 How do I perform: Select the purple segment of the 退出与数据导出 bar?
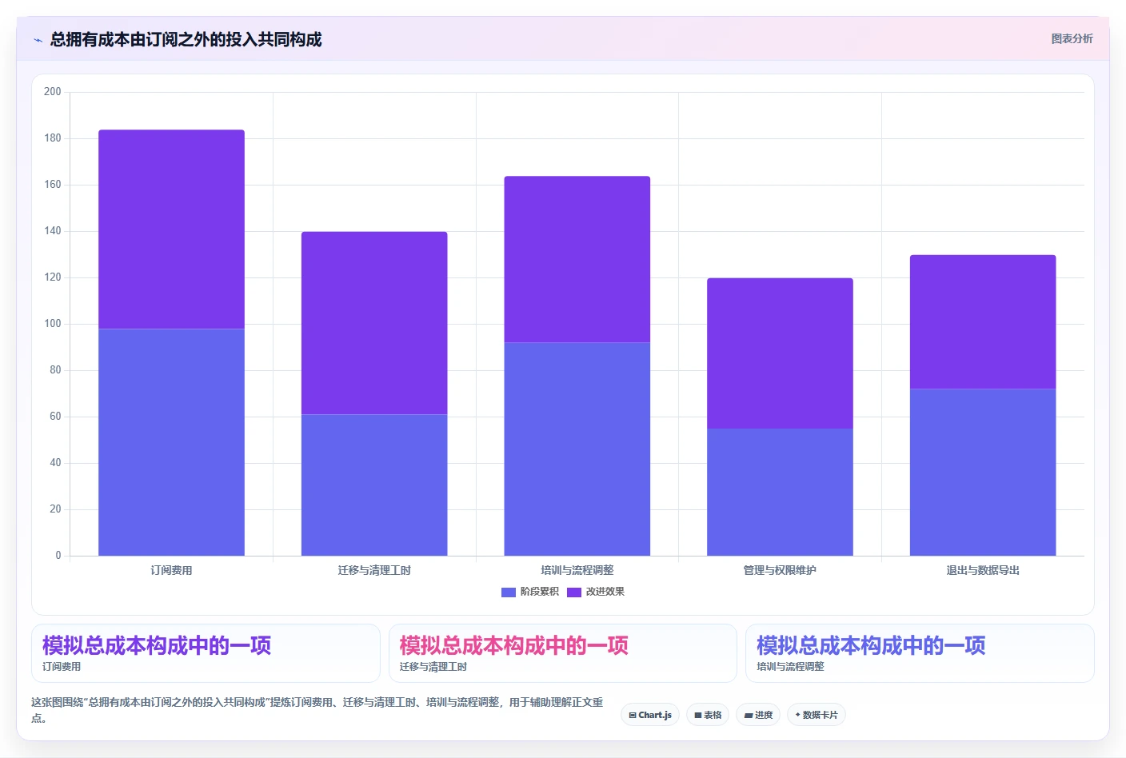click(983, 322)
